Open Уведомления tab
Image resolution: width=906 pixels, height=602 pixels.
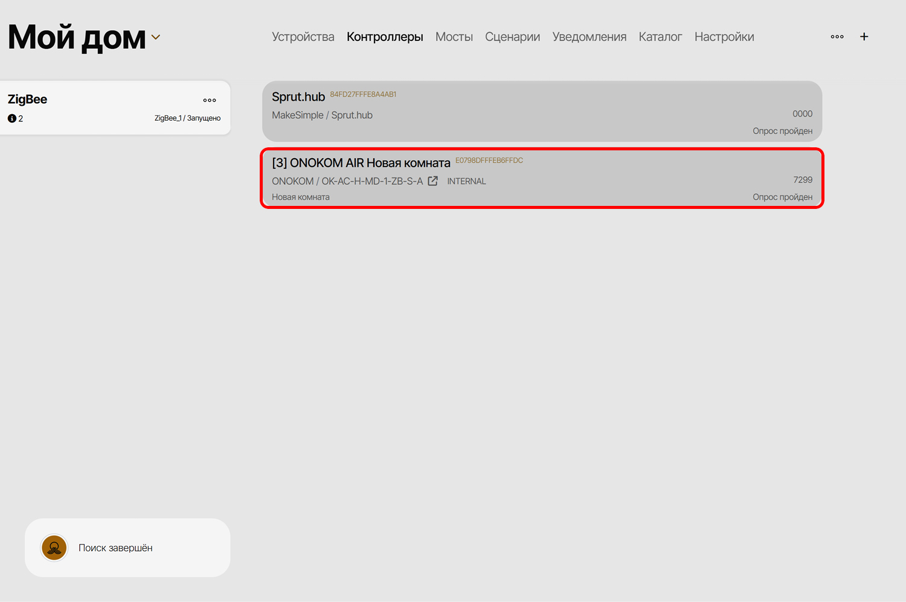point(590,37)
